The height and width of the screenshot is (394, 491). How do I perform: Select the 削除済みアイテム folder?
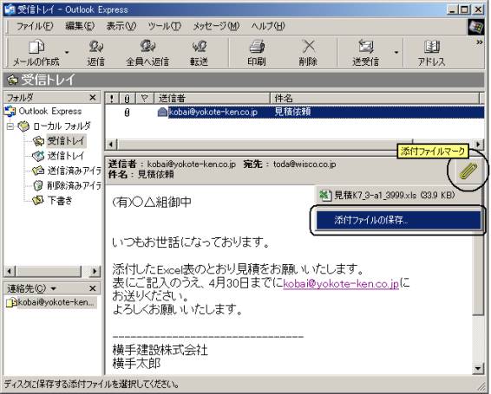pos(75,185)
